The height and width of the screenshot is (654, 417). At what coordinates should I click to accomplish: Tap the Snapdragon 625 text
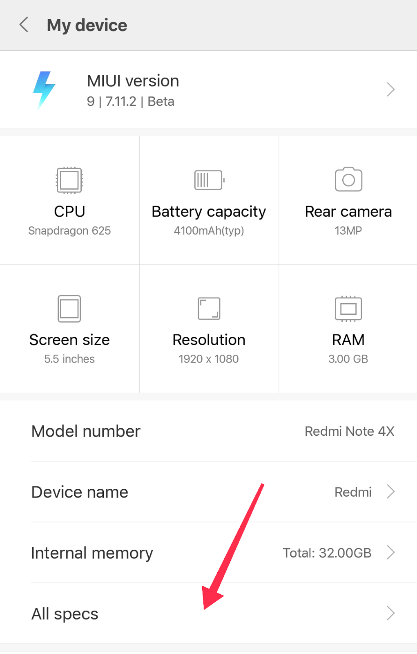pos(69,231)
